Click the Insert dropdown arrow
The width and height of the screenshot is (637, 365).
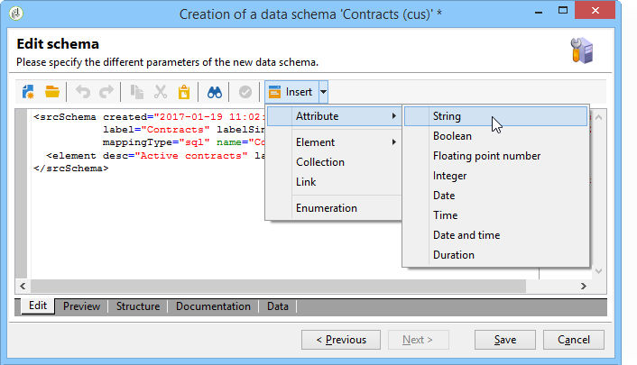pos(323,92)
